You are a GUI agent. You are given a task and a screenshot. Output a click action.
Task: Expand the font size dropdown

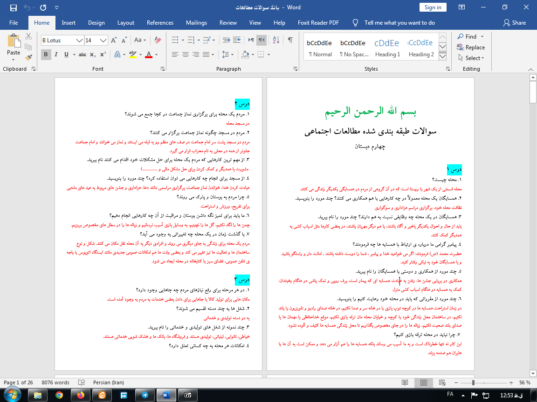click(x=103, y=40)
